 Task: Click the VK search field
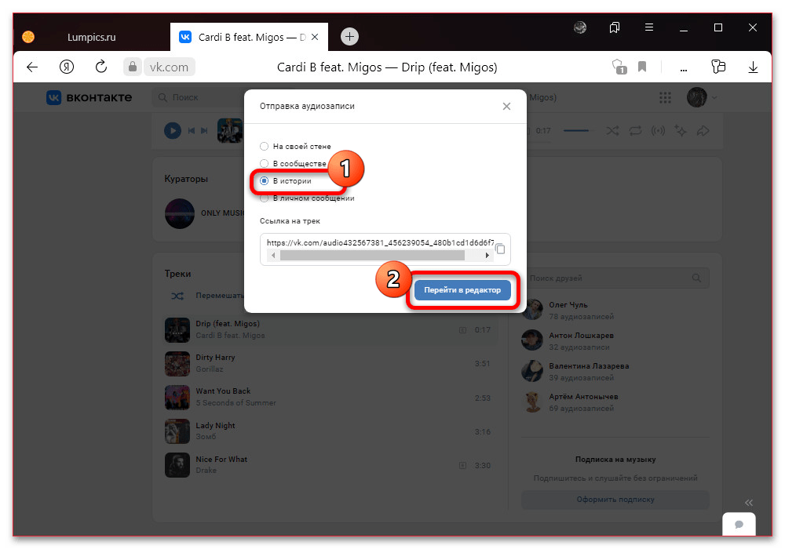(198, 97)
